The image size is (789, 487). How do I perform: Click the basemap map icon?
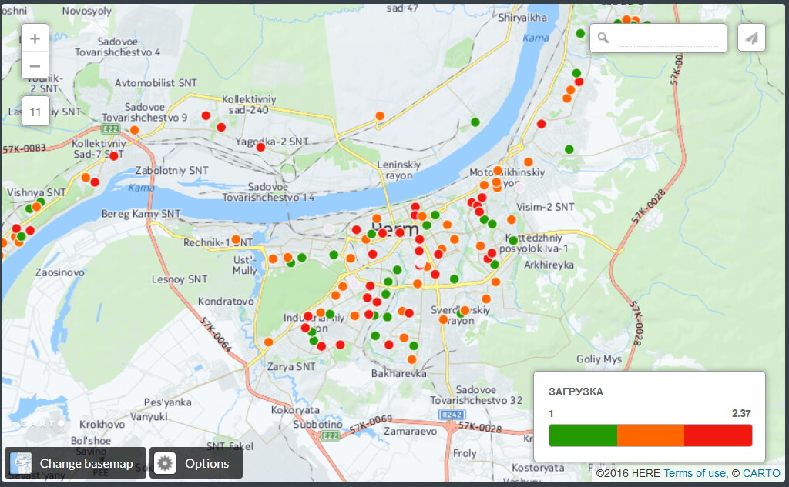point(21,463)
